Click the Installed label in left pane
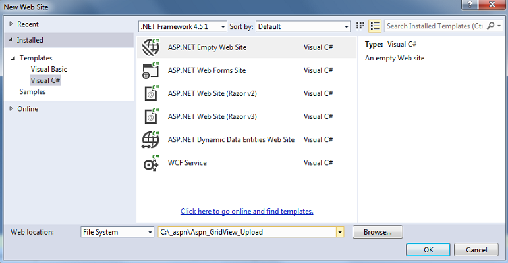508x263 pixels. (x=30, y=40)
